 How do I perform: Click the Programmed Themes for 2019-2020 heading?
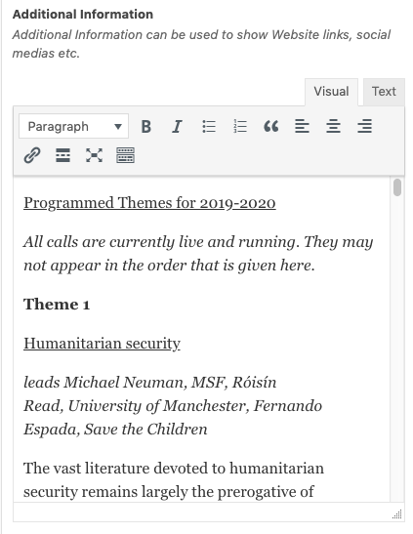click(x=149, y=203)
